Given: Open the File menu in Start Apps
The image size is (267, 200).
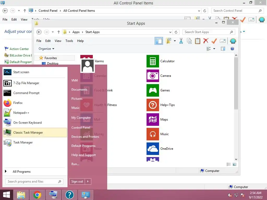Looking at the screenshot, I should click(x=39, y=41).
